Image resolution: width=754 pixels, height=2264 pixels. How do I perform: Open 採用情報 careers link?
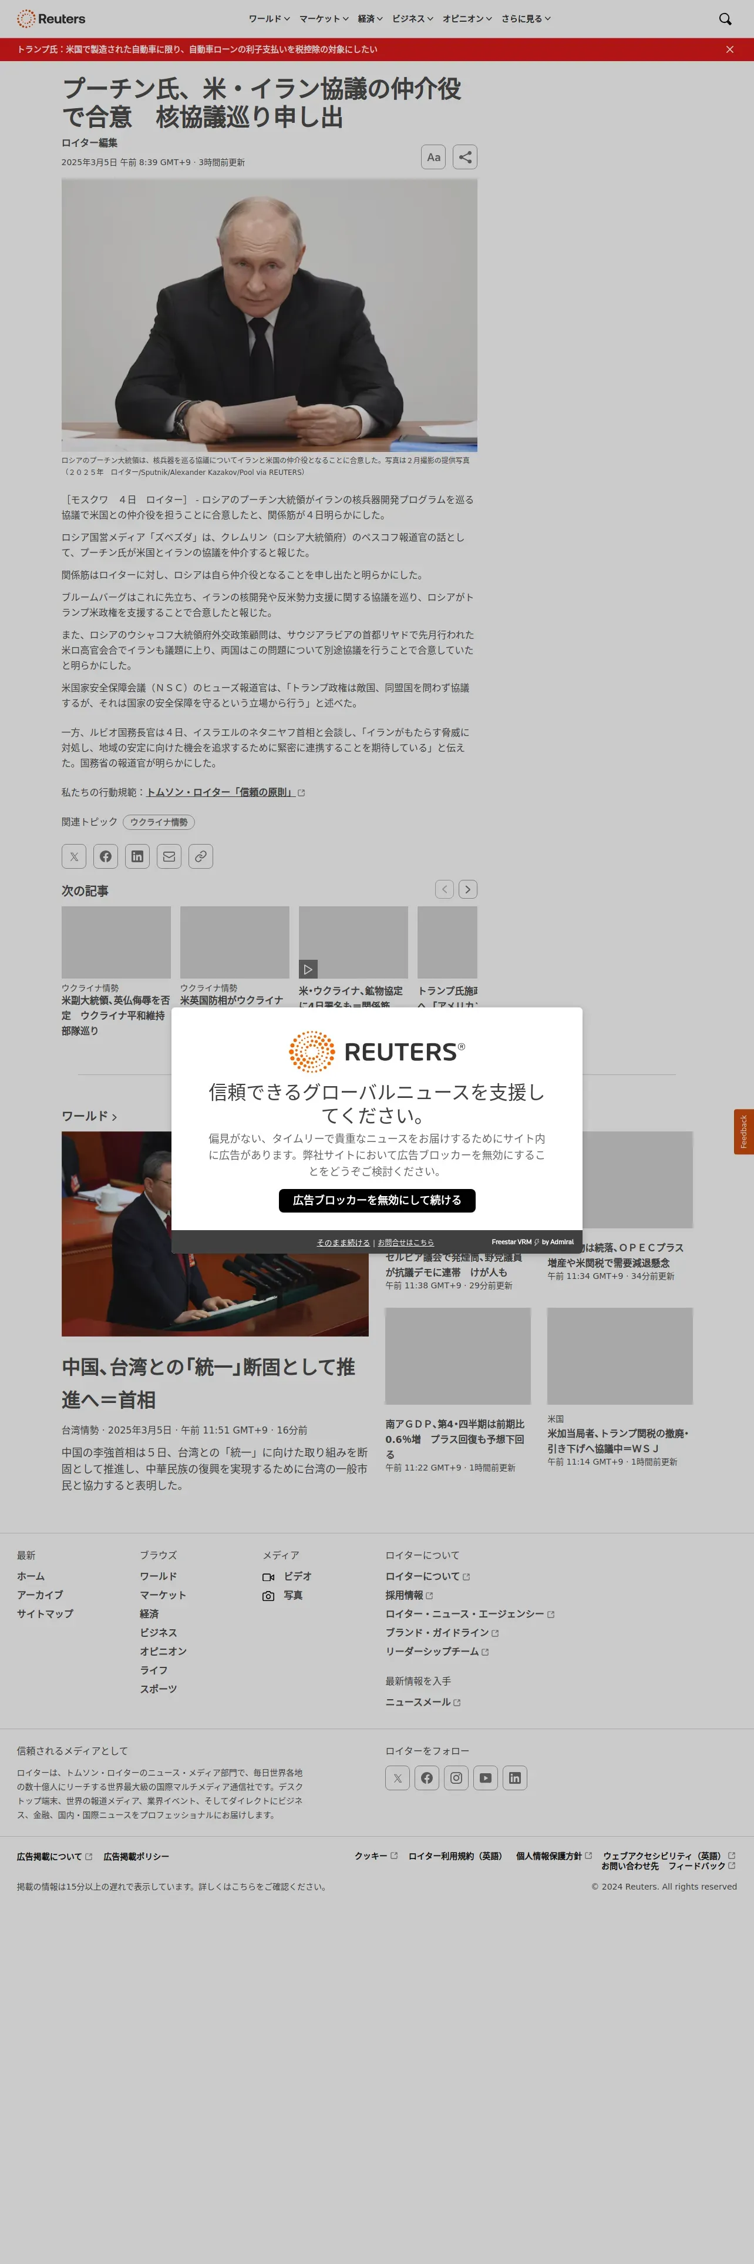pyautogui.click(x=409, y=1595)
